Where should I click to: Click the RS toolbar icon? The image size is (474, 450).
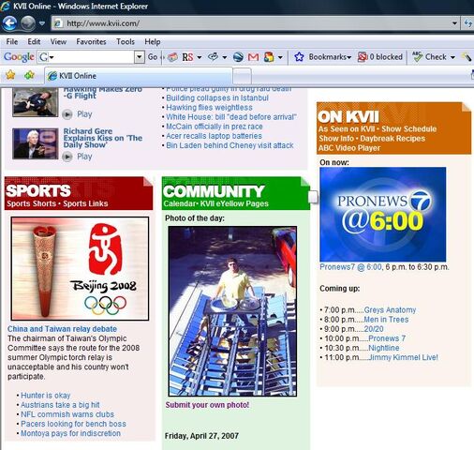[x=187, y=57]
